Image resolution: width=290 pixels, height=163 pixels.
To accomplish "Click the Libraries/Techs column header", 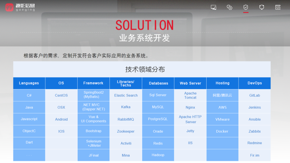I will (126, 83).
